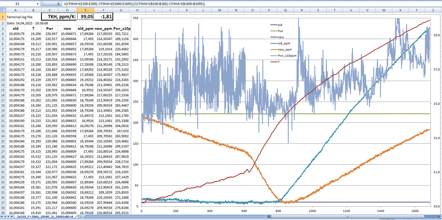Select column Z header
This screenshot has width=442, height=220.
433,10
